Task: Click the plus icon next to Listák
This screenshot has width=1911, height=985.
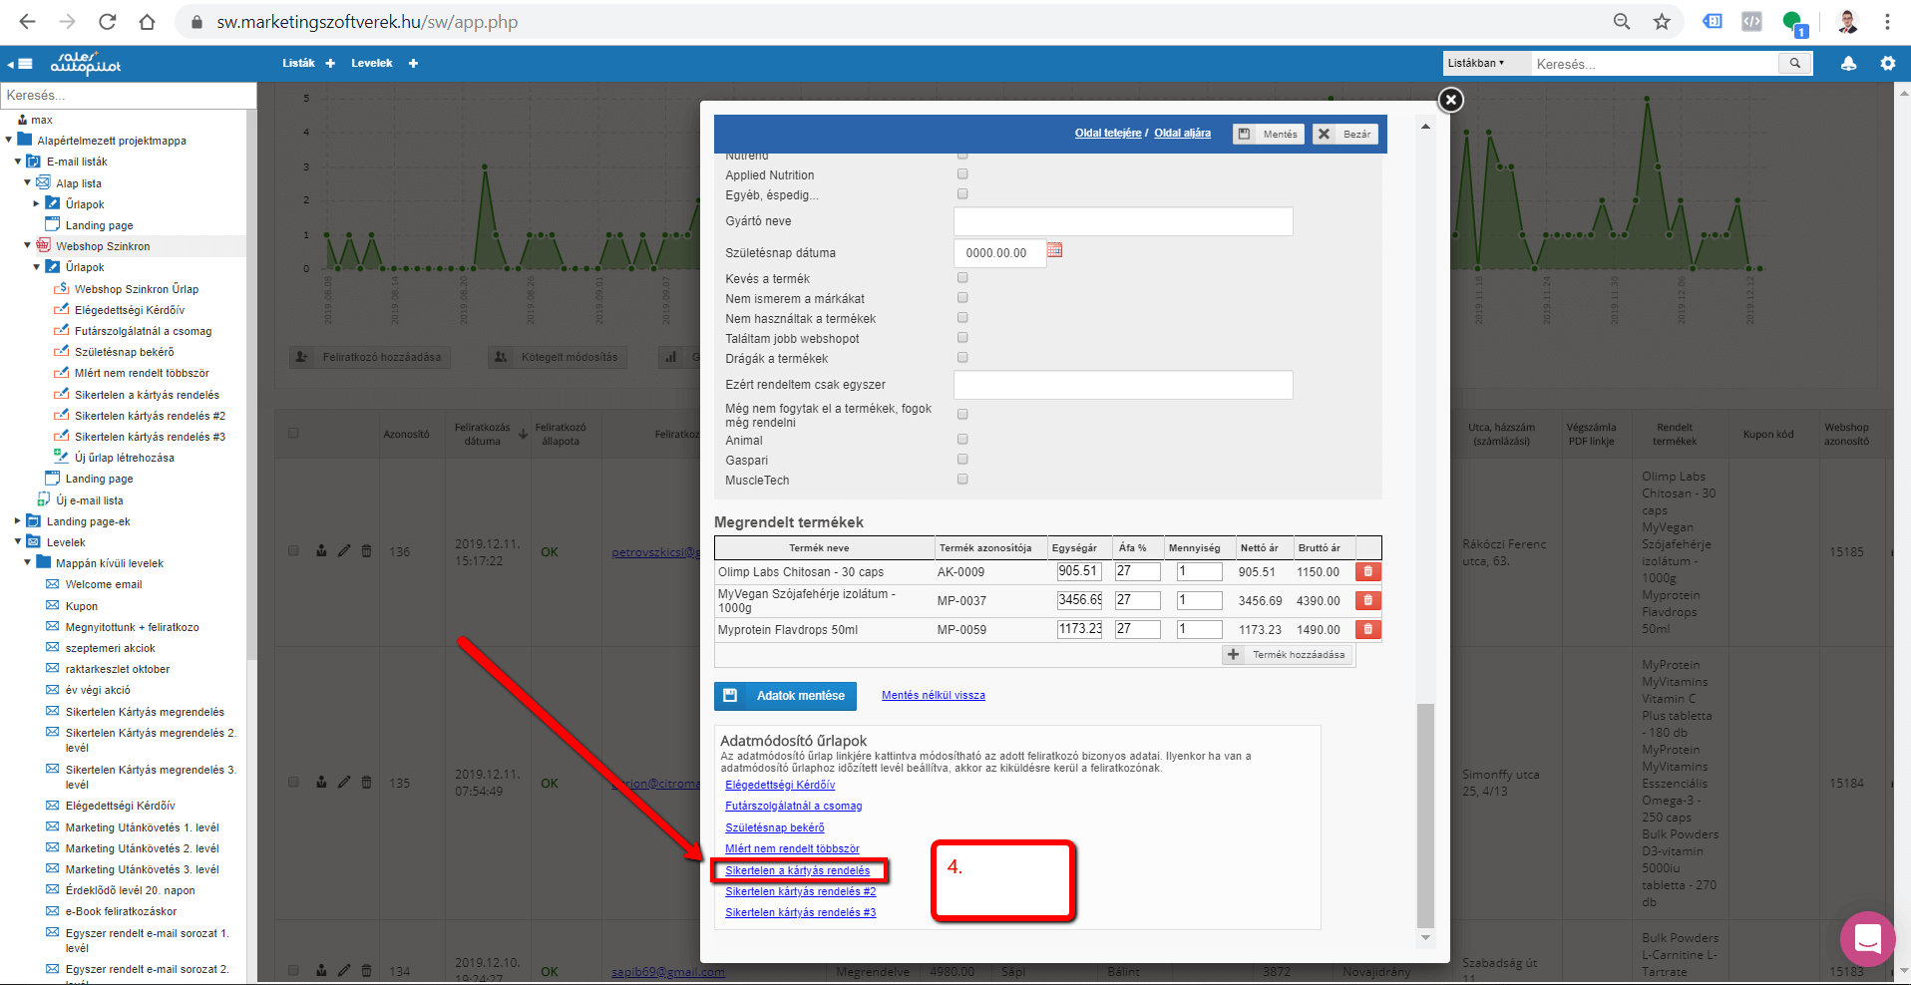Action: [330, 63]
